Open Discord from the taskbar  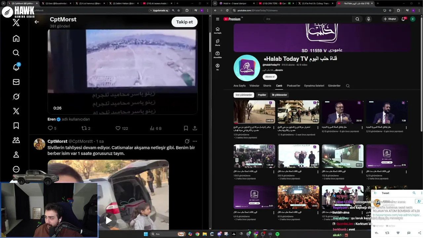click(219, 234)
